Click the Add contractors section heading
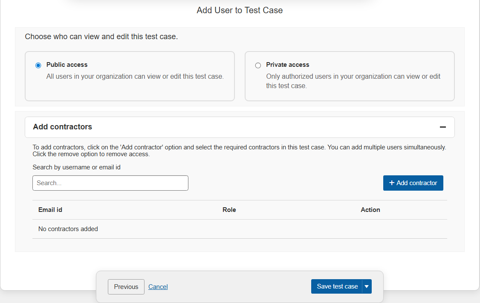The width and height of the screenshot is (480, 303). click(63, 127)
